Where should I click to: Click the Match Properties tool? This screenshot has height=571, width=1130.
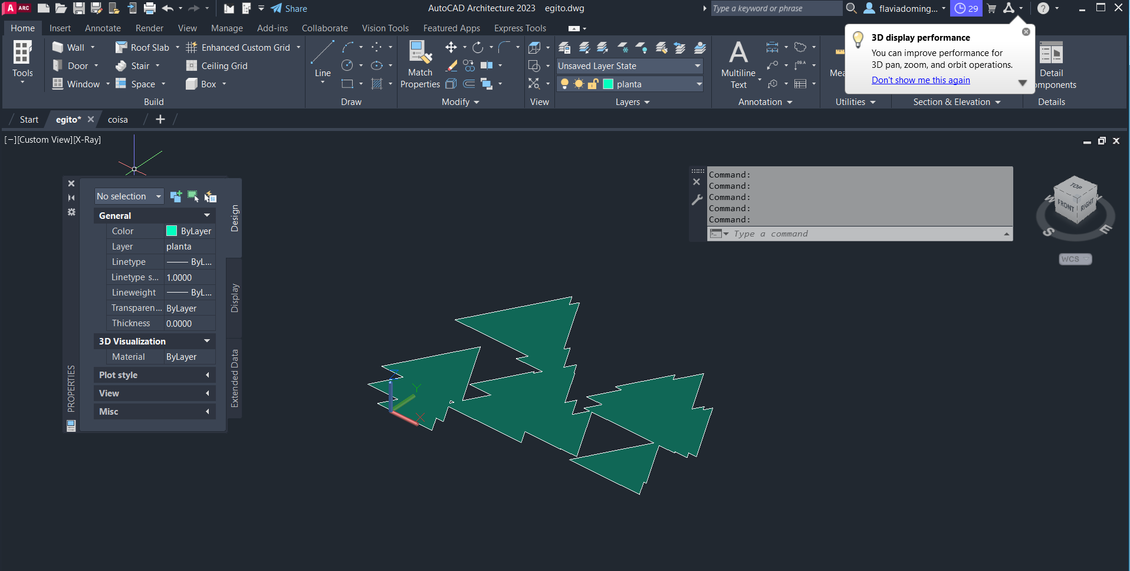pyautogui.click(x=420, y=64)
